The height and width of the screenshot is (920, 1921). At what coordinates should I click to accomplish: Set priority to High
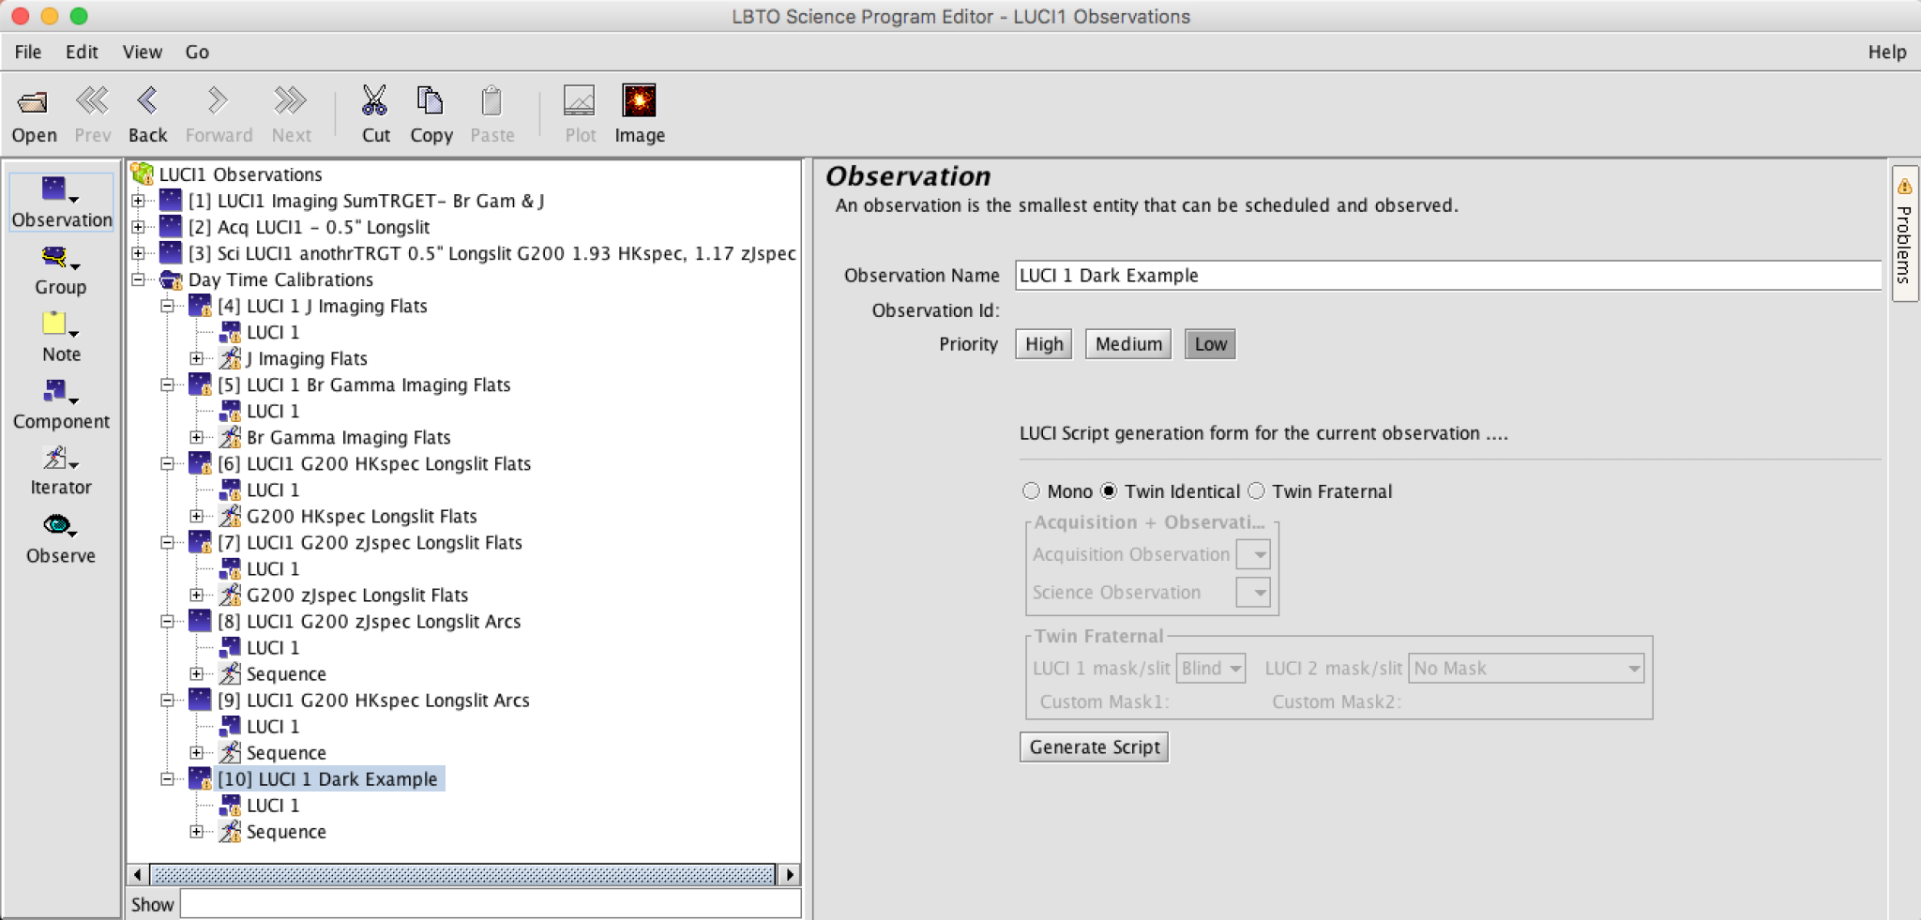coord(1044,344)
